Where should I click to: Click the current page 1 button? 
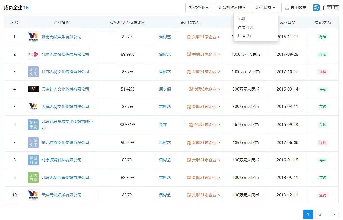coord(308,214)
